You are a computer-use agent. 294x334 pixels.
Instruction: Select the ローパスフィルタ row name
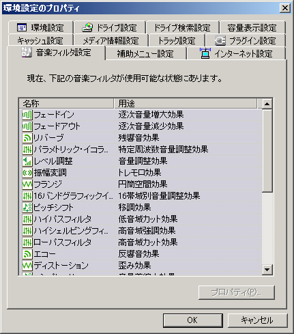coord(63,242)
